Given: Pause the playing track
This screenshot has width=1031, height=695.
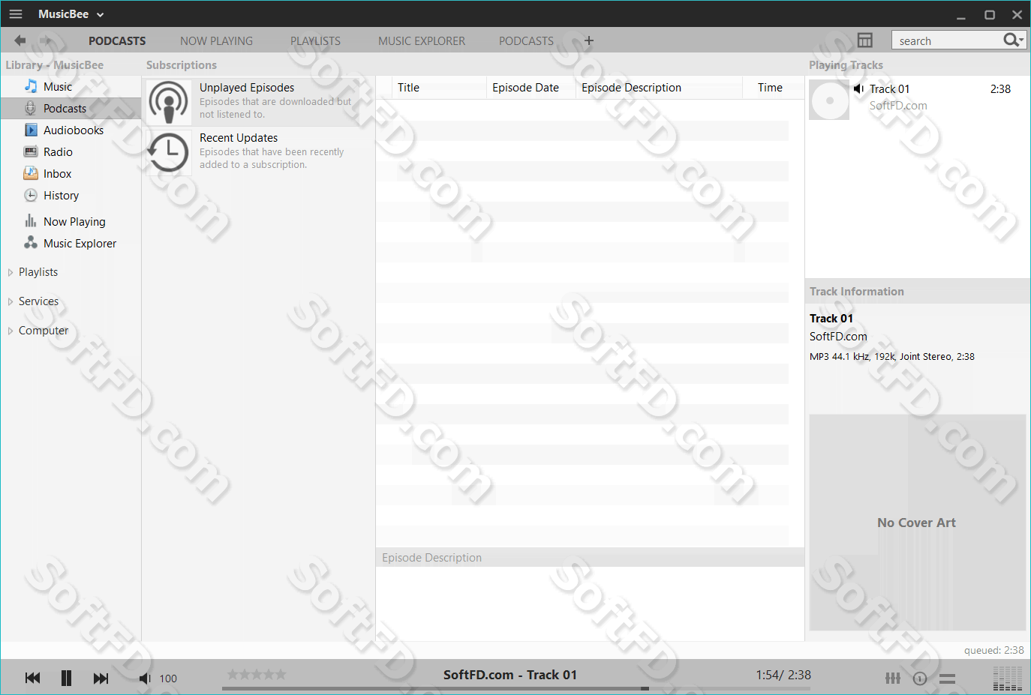Looking at the screenshot, I should coord(66,678).
